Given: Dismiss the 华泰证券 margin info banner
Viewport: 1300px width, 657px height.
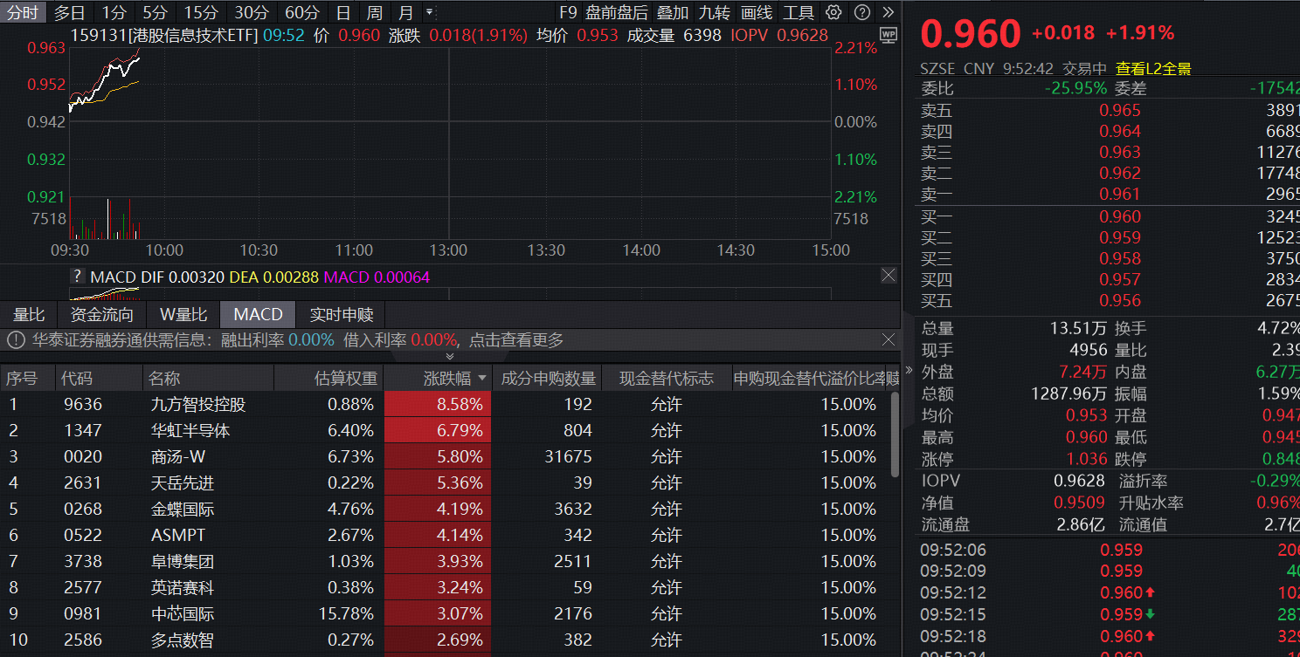Looking at the screenshot, I should 888,339.
